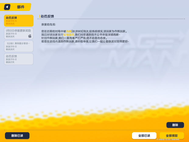This screenshot has width=189, height=142.
Task: Click the line starting 针对作弊玩家
Action: pyautogui.click(x=74, y=38)
